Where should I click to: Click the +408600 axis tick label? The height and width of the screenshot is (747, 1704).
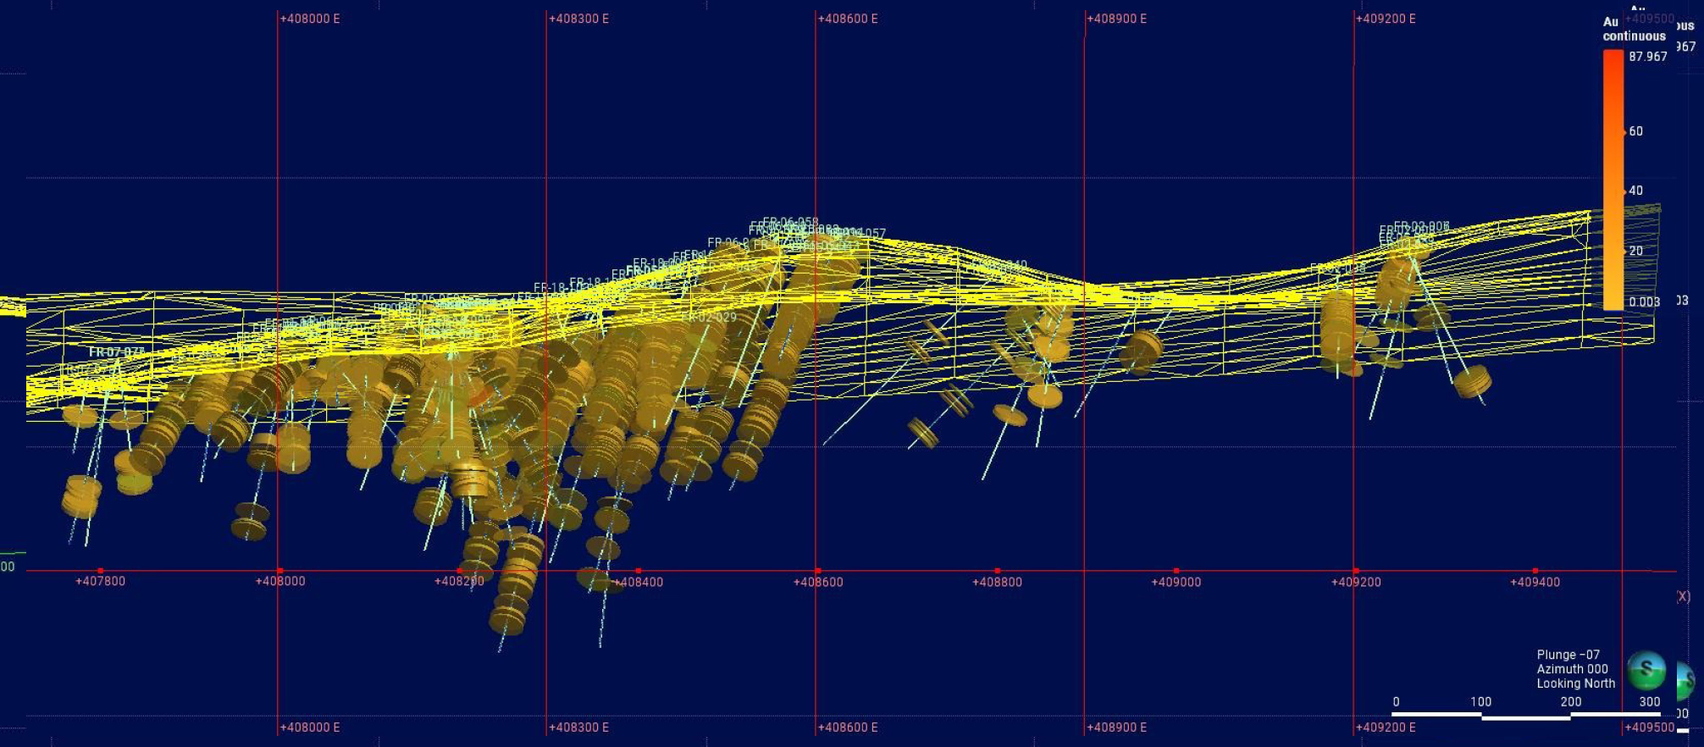(x=817, y=582)
